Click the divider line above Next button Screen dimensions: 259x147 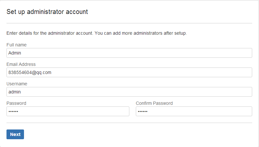129,123
